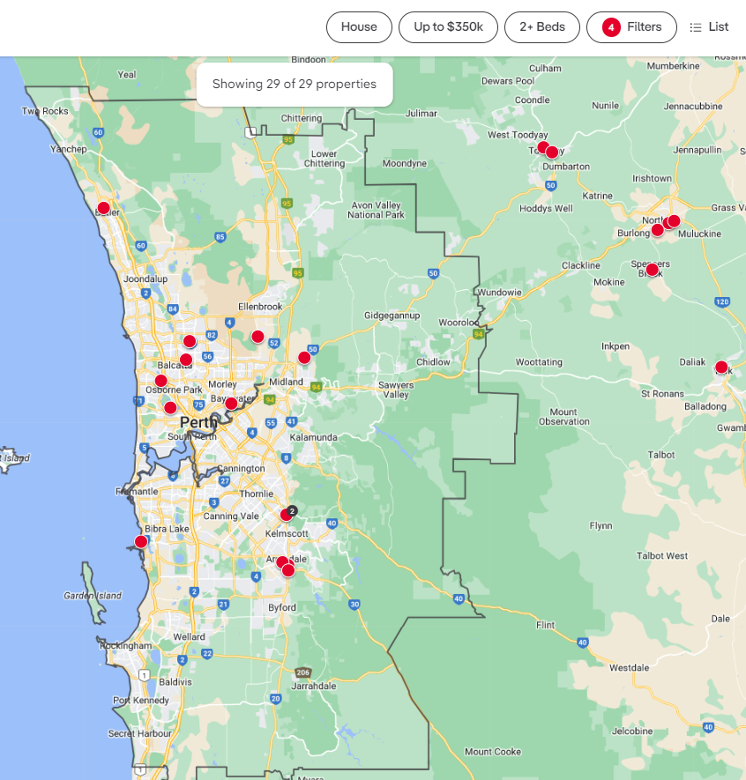This screenshot has height=780, width=746.
Task: Open the marker above Osborne Park
Action: (160, 381)
